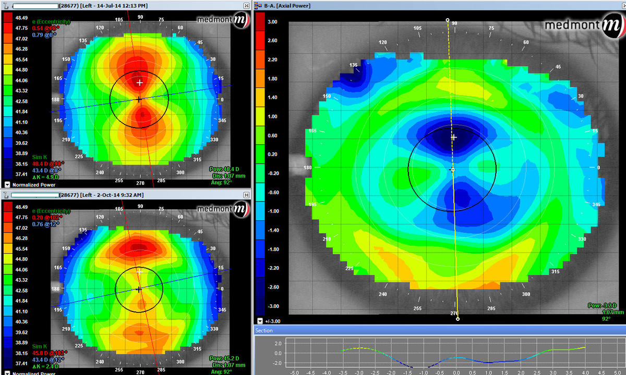Click the white crosshair in the 14-Jul-14 map
This screenshot has height=375, width=626.
click(x=139, y=83)
